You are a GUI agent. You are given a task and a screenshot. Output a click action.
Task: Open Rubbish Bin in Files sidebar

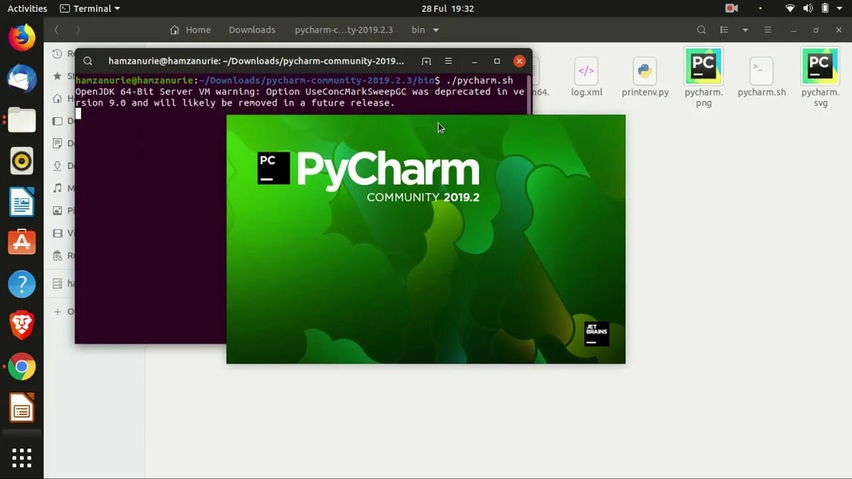[59, 255]
